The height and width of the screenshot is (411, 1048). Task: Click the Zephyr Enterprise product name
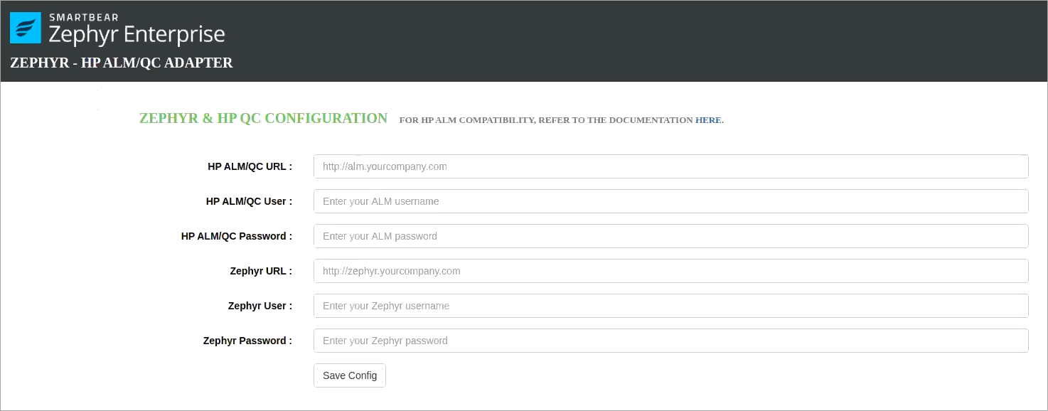137,34
